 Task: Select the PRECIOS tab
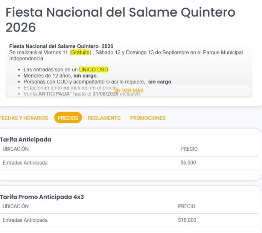point(68,118)
